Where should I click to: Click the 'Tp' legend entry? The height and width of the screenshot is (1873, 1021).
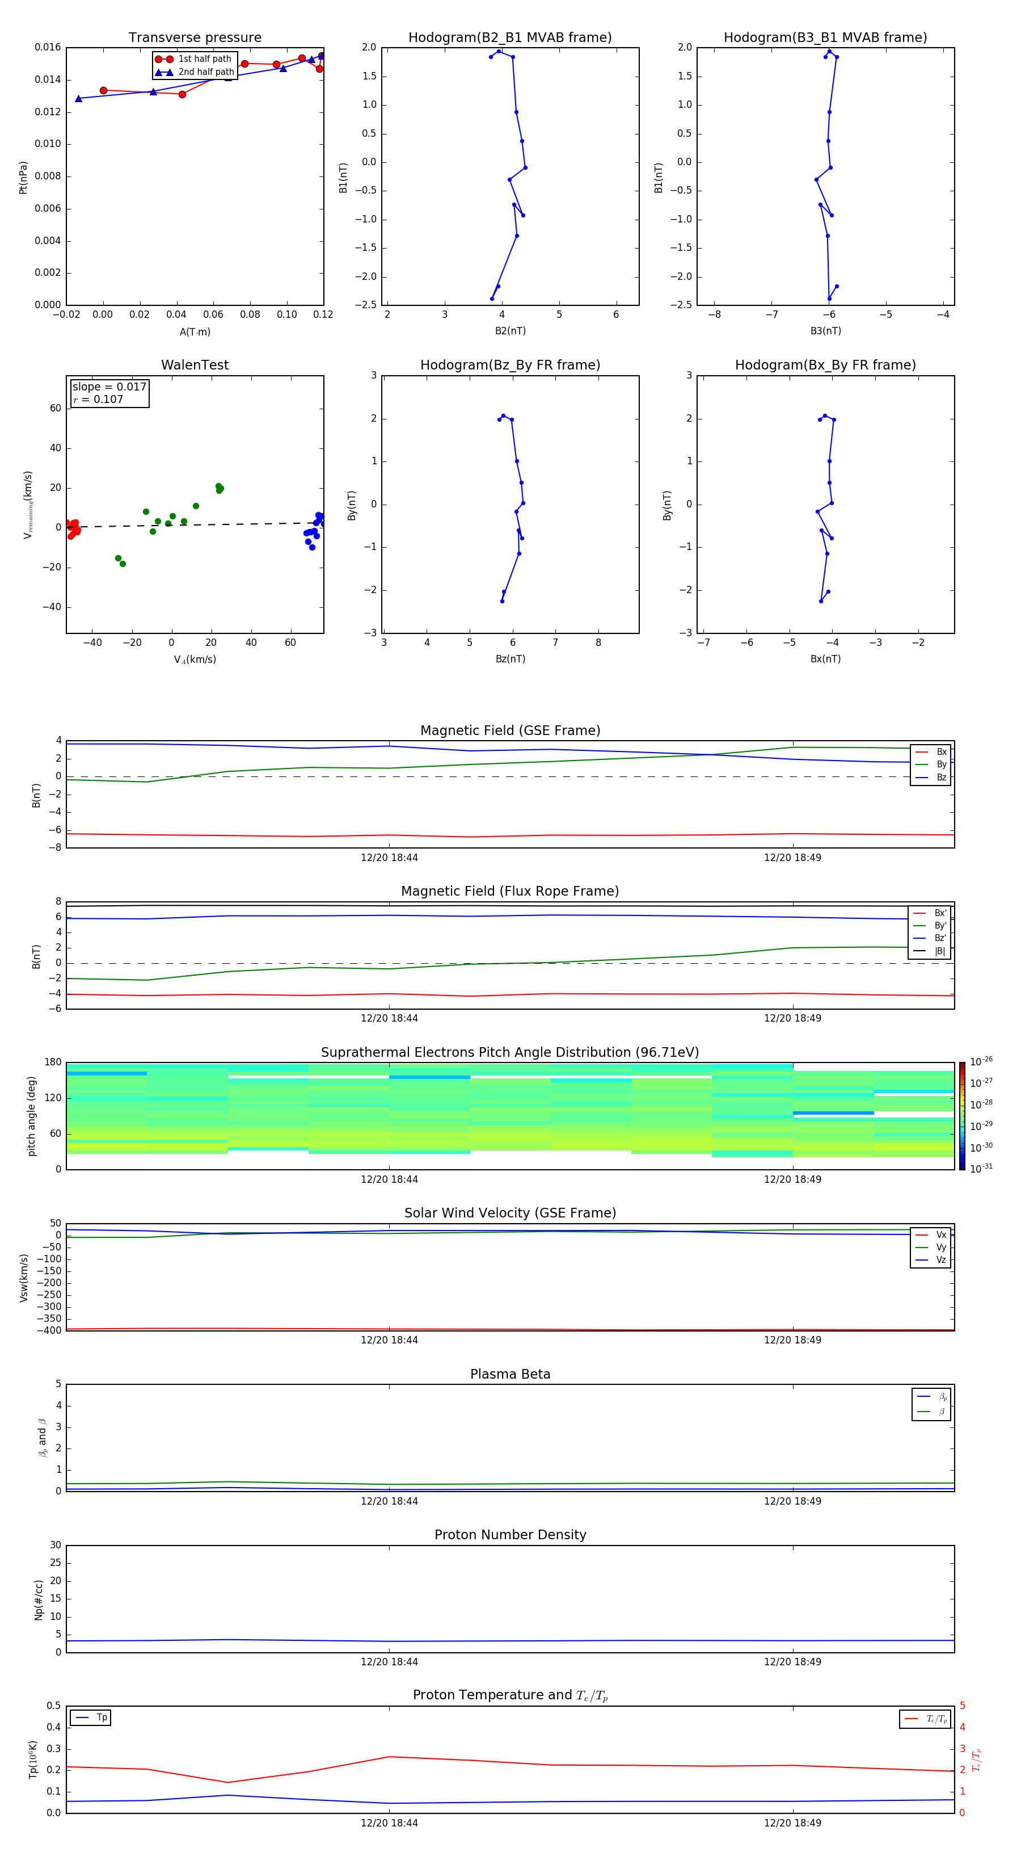91,1717
